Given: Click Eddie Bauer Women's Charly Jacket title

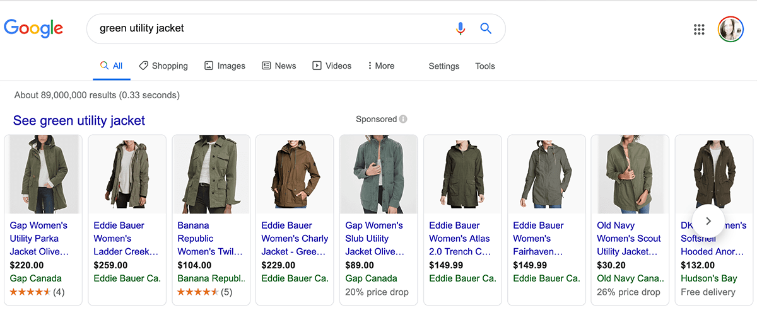Looking at the screenshot, I should pyautogui.click(x=295, y=238).
